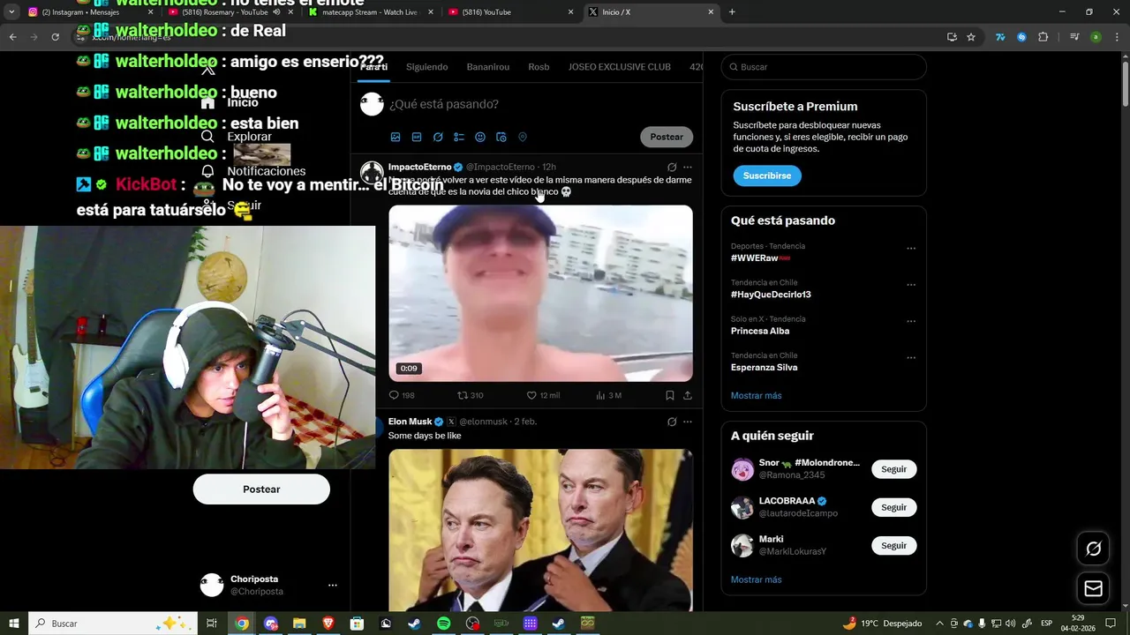Open Windows Start menu

pyautogui.click(x=14, y=624)
